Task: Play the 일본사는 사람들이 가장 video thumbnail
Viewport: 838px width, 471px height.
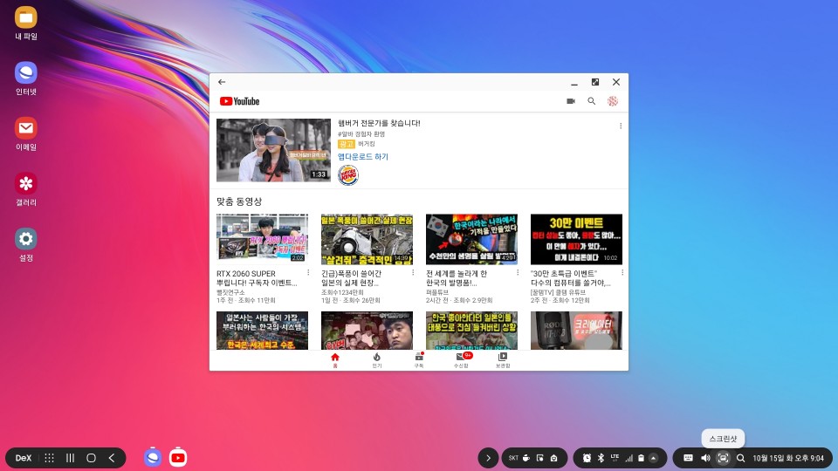Action: click(x=262, y=331)
